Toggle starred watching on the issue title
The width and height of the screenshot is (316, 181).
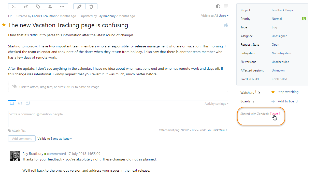click(x=3, y=25)
